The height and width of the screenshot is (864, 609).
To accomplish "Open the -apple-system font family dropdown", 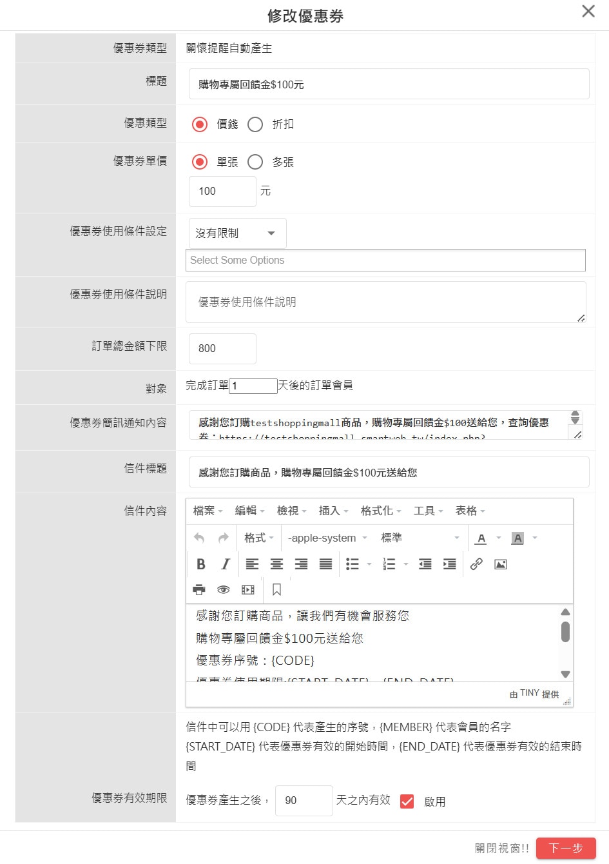I will pyautogui.click(x=327, y=538).
